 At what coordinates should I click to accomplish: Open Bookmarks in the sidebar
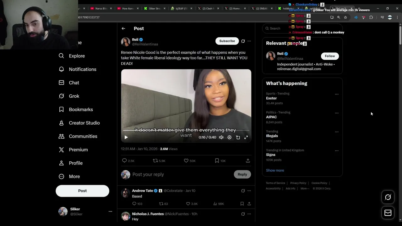point(76,110)
